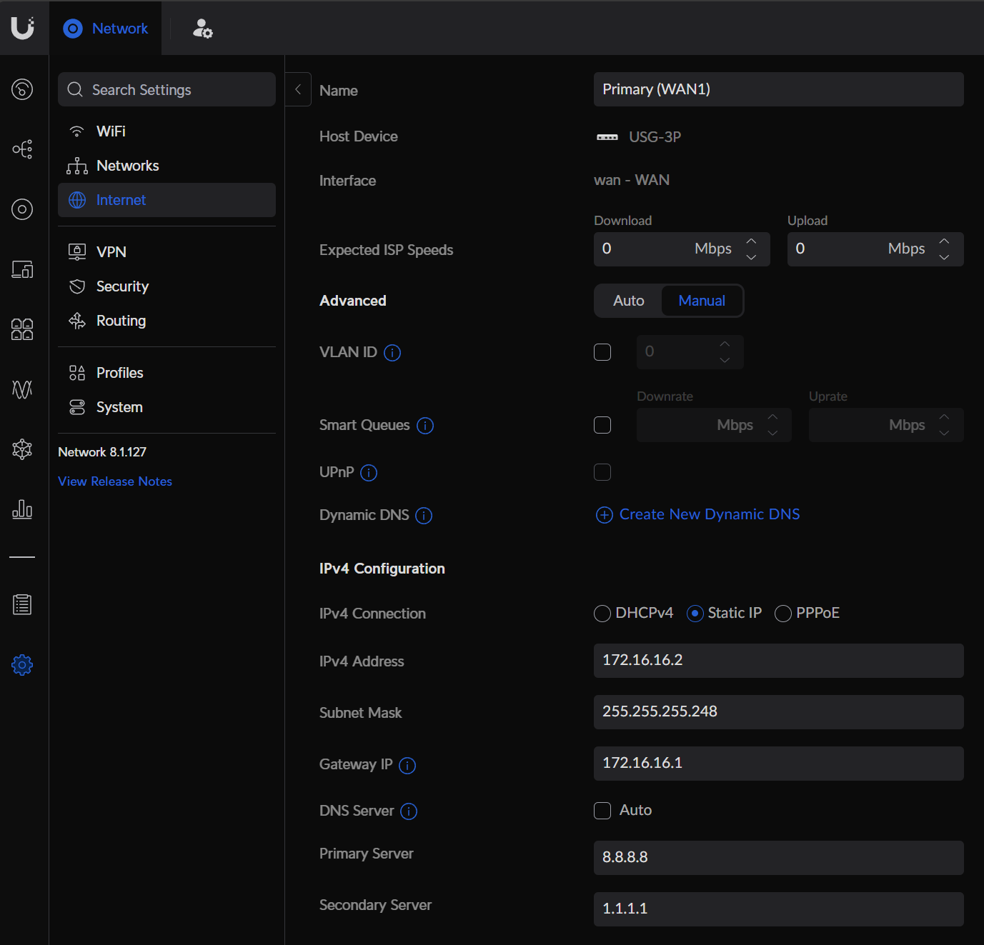This screenshot has width=984, height=945.
Task: Open the System Log list icon
Action: click(x=22, y=604)
